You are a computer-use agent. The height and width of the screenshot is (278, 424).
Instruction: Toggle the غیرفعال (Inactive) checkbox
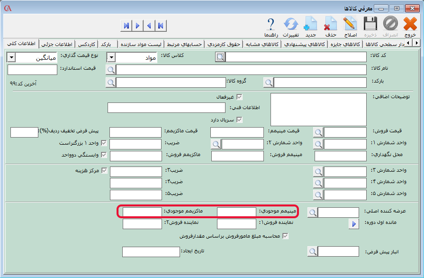pyautogui.click(x=239, y=97)
